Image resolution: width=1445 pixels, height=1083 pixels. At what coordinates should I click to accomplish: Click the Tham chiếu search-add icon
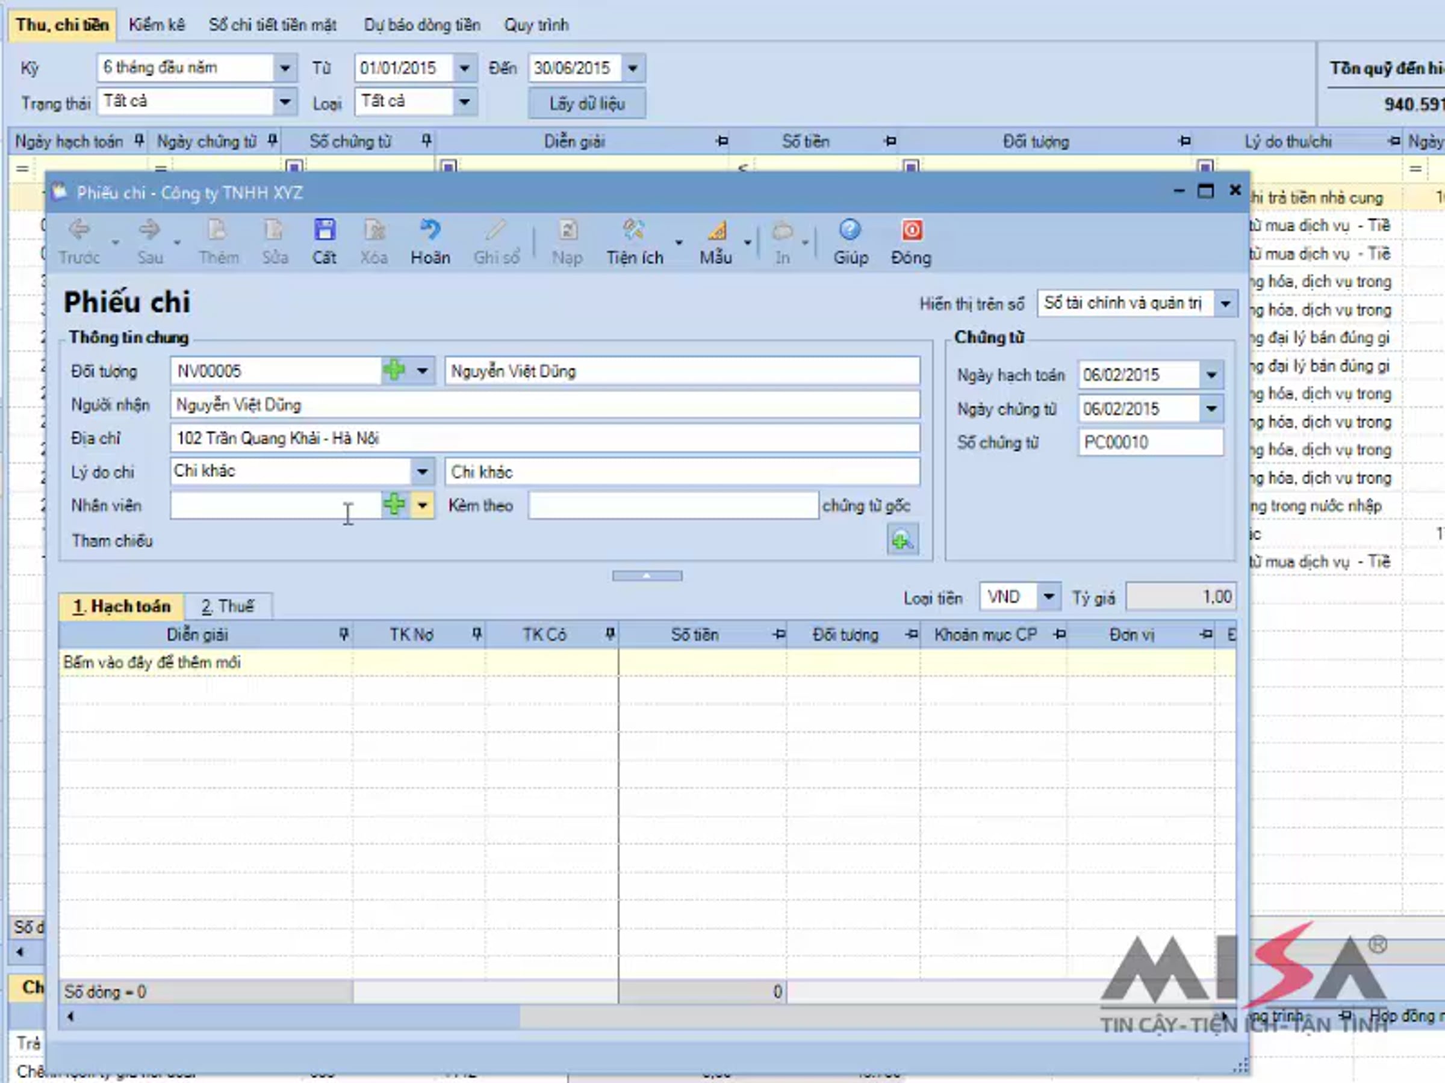902,540
